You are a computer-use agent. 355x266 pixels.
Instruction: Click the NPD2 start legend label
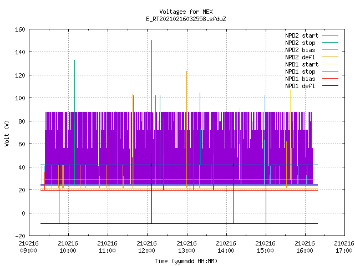(302, 35)
